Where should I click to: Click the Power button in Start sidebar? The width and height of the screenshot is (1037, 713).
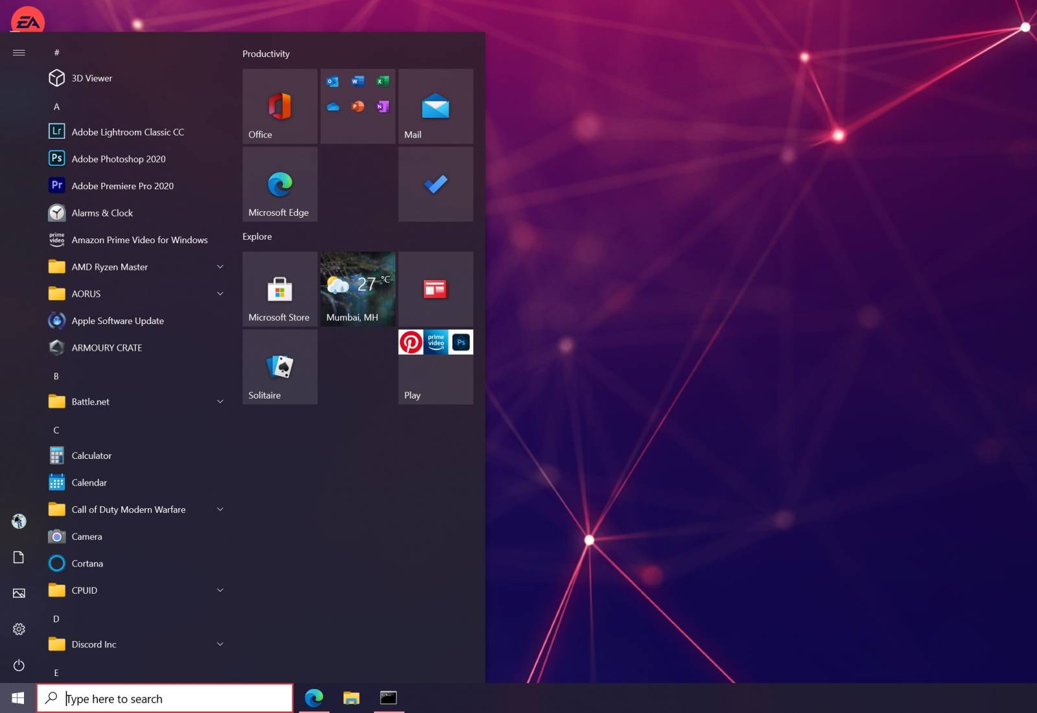pyautogui.click(x=19, y=665)
